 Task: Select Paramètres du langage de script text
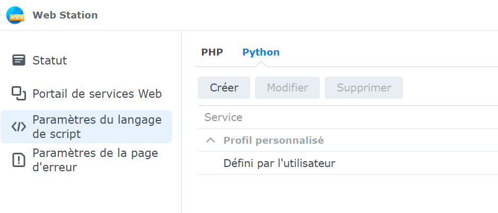(x=97, y=127)
